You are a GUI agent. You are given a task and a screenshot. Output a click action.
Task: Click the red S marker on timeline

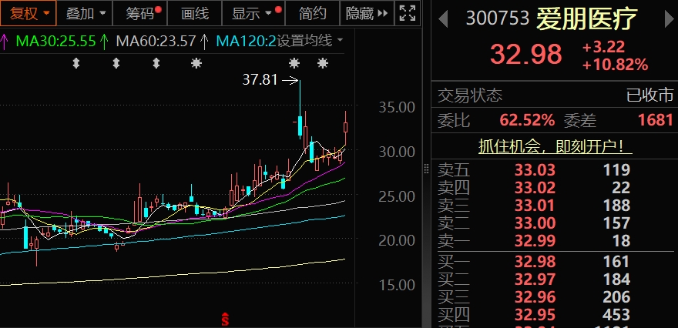[225, 317]
